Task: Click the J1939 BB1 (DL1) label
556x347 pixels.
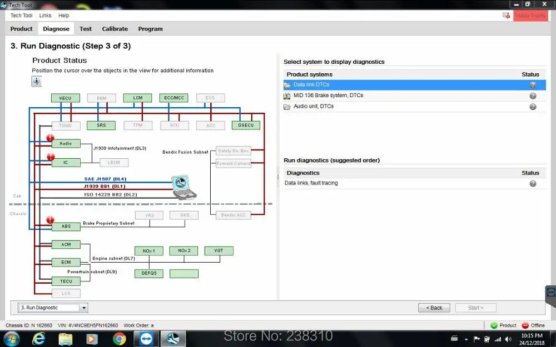Action: [x=105, y=187]
